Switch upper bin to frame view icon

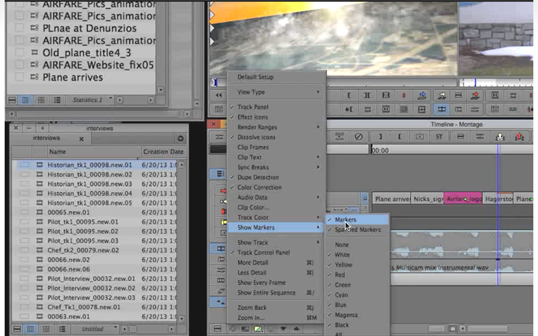click(41, 99)
